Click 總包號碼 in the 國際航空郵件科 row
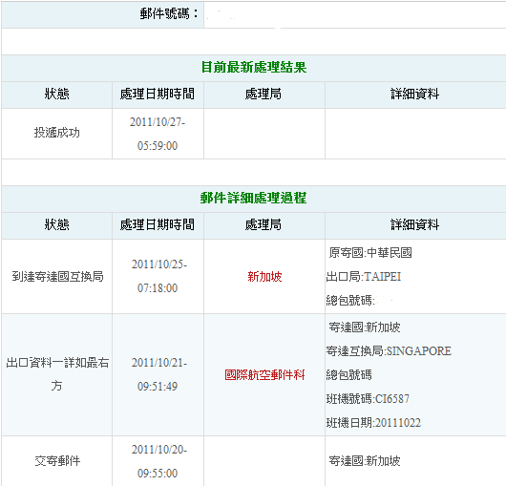This screenshot has height=486, width=506. 348,375
